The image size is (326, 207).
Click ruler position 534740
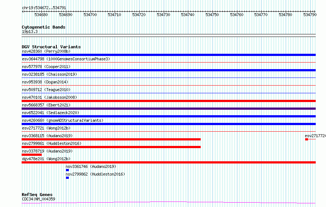click(188, 15)
